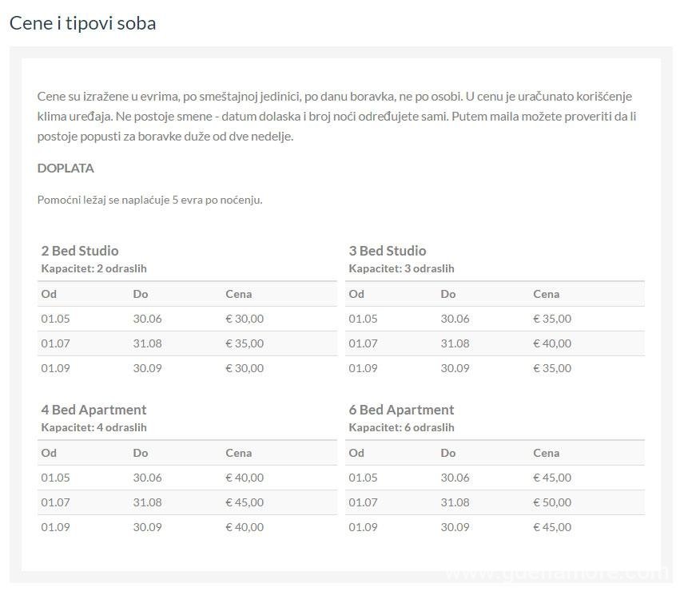Select 'Kapacitet: 2 odraslih' label
684x591 pixels.
pyautogui.click(x=93, y=268)
